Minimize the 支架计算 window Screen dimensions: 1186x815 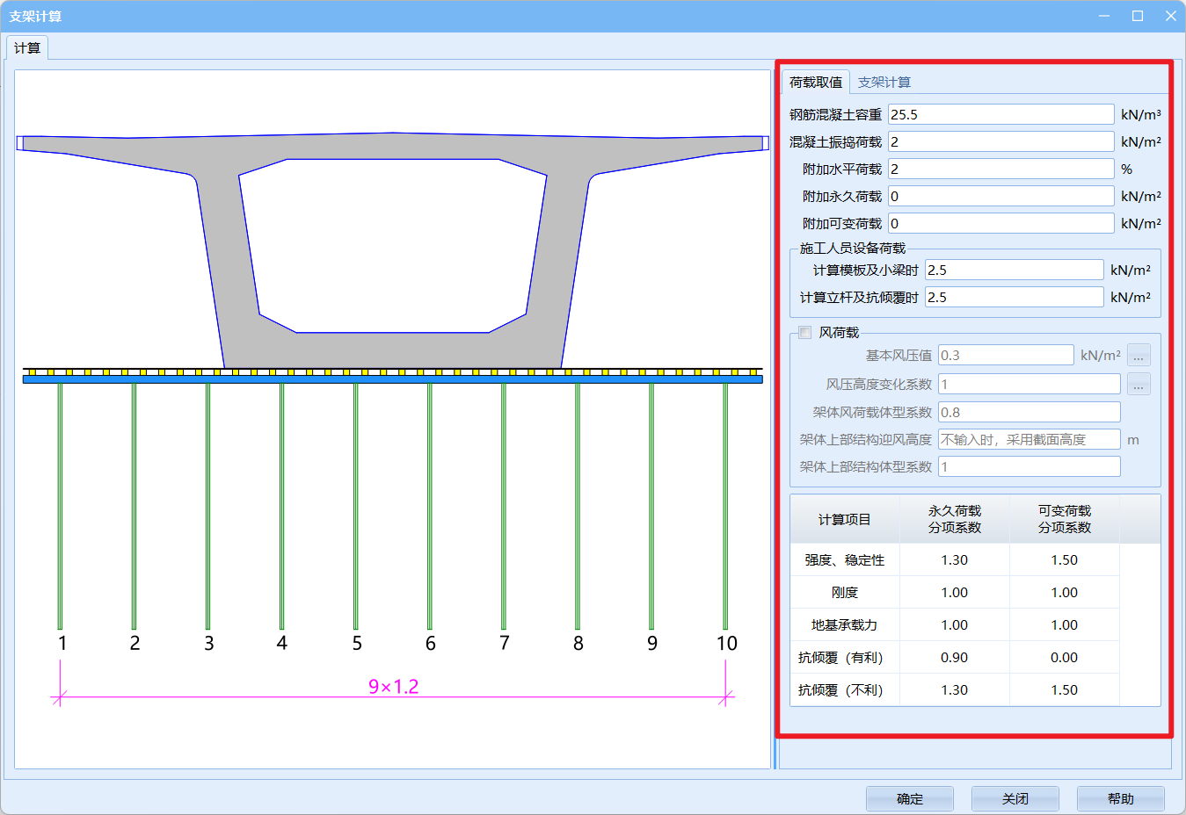coord(1104,16)
